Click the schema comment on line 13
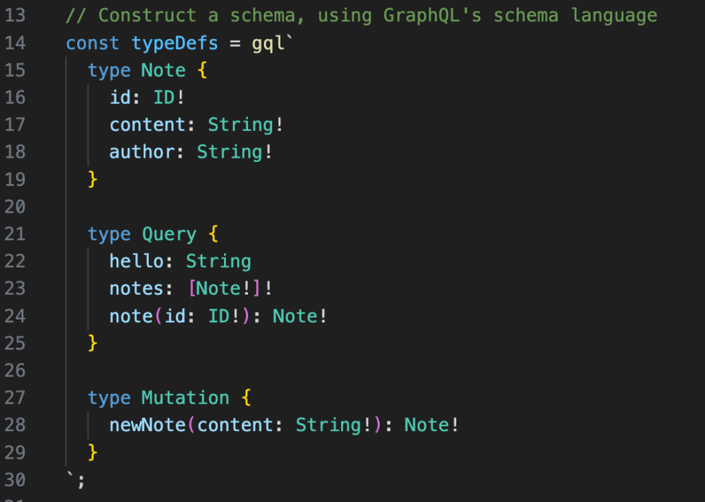 point(361,15)
